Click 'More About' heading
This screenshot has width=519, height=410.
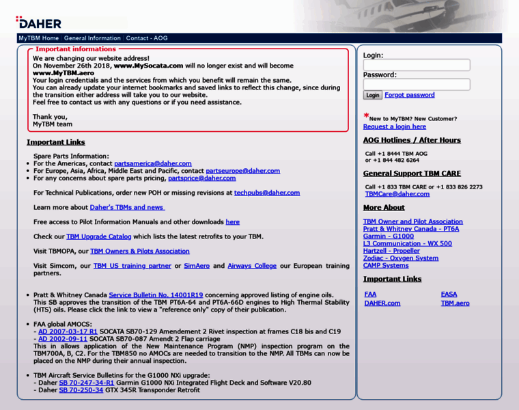click(x=384, y=208)
